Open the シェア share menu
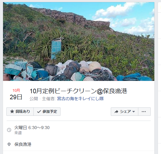The width and height of the screenshot is (161, 154). (124, 112)
